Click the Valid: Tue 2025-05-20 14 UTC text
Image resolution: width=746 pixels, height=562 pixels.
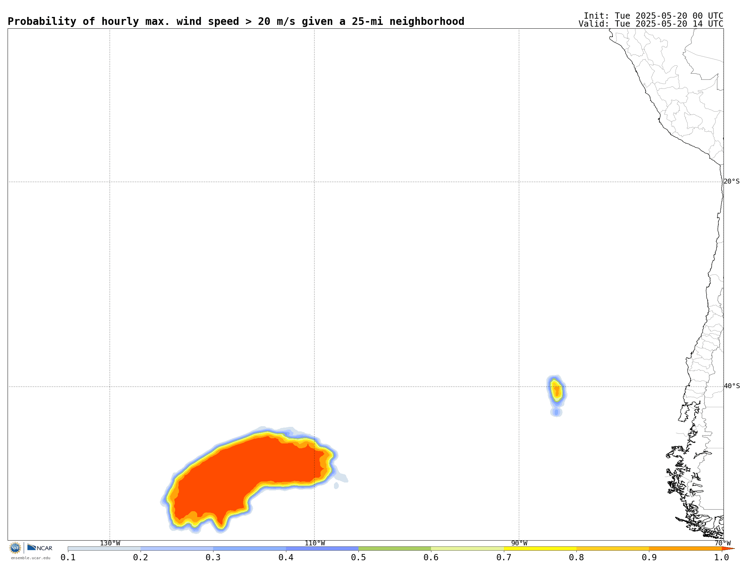(x=651, y=24)
